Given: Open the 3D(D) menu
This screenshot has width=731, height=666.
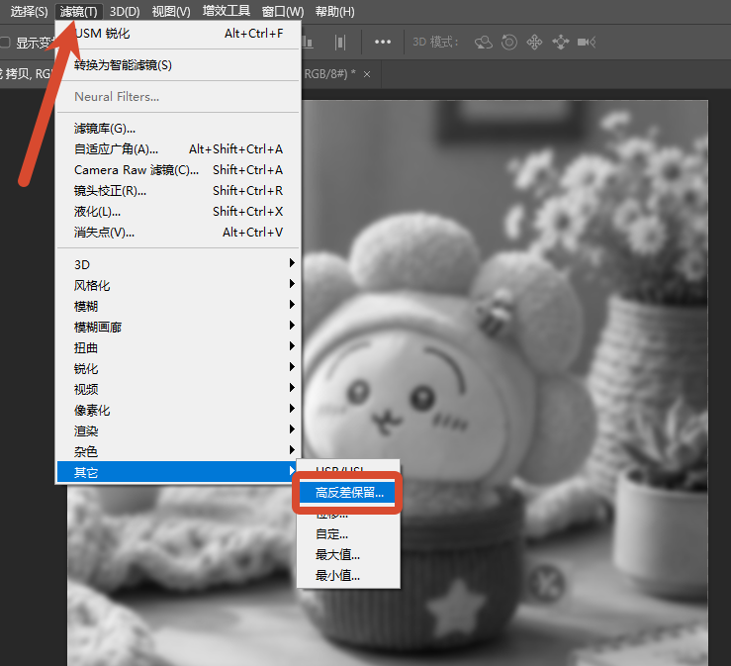Looking at the screenshot, I should point(125,11).
